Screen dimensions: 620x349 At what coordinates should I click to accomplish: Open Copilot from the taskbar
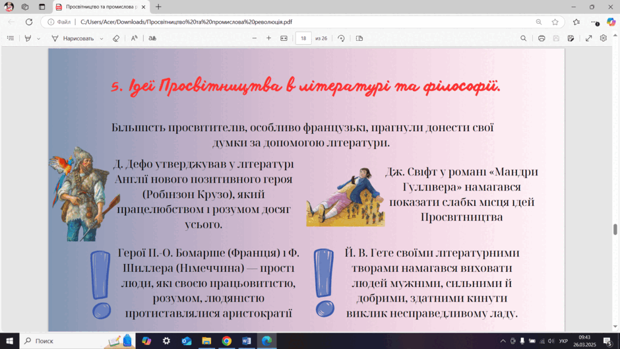[x=146, y=340]
